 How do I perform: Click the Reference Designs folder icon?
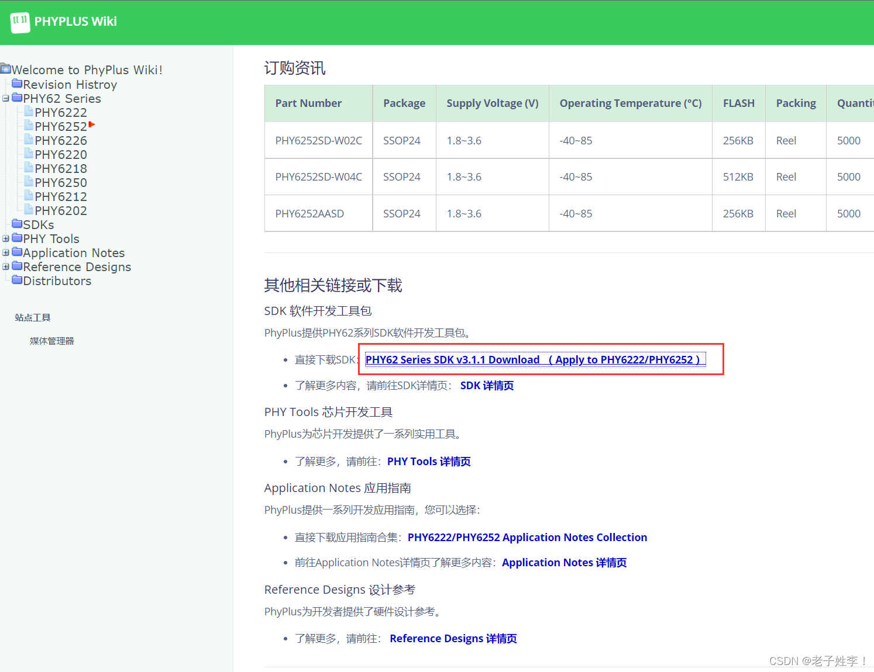coord(17,266)
